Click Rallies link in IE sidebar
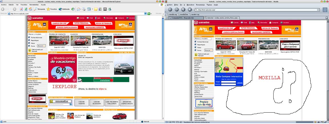Image resolution: width=329 pixels, height=124 pixels. click(x=30, y=65)
